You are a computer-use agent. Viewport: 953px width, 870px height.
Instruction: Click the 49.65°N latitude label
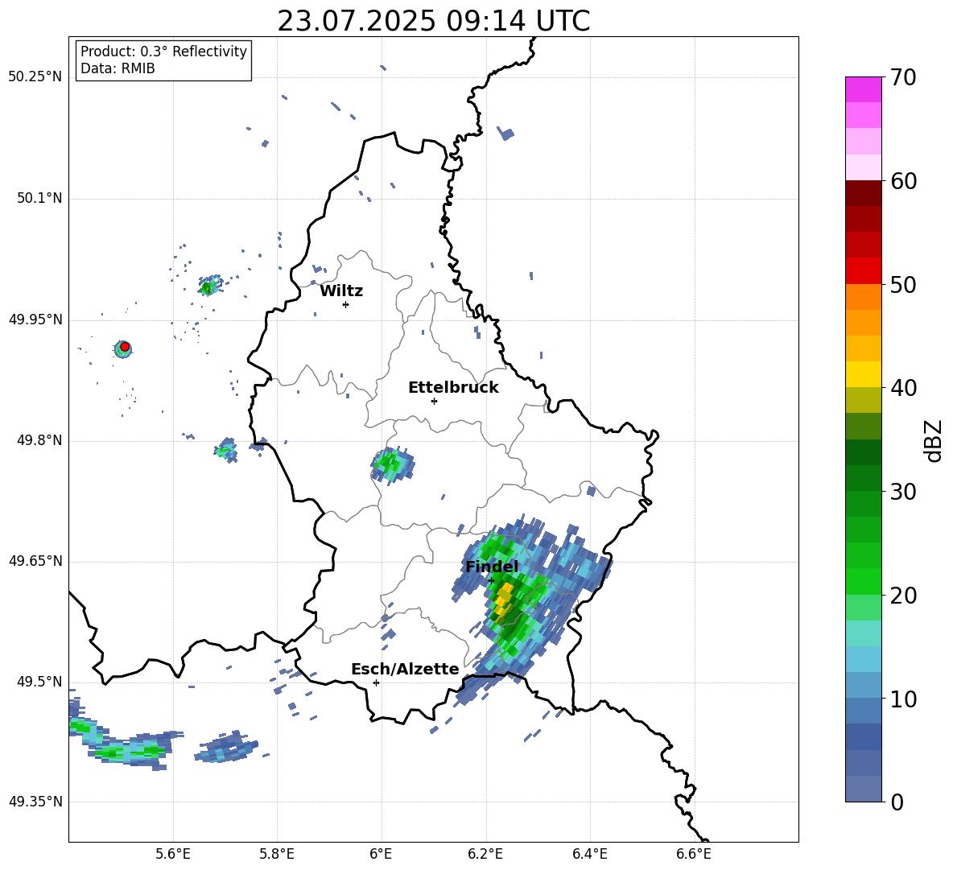(35, 561)
